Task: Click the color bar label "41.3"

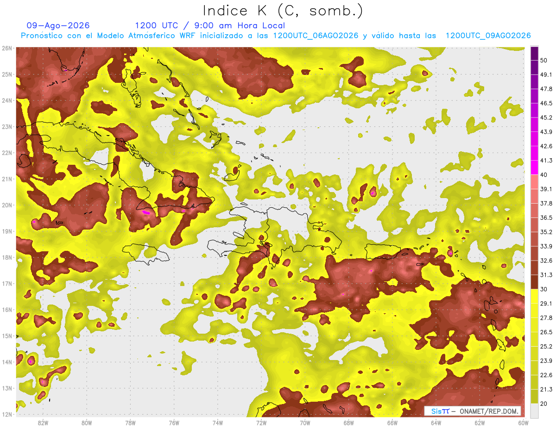Action: pos(546,161)
